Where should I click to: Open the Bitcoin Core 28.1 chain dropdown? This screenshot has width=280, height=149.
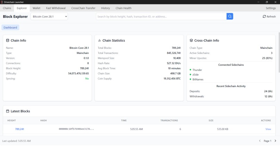click(49, 16)
